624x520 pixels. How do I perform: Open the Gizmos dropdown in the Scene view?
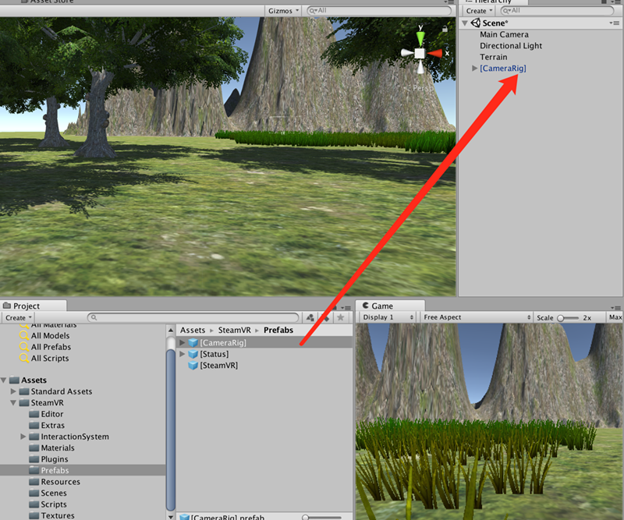tap(283, 11)
